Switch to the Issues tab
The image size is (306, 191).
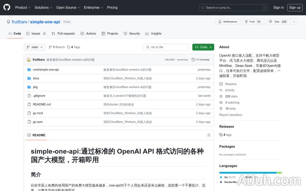[36, 33]
